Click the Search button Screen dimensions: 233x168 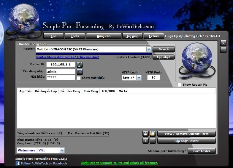pos(164,49)
